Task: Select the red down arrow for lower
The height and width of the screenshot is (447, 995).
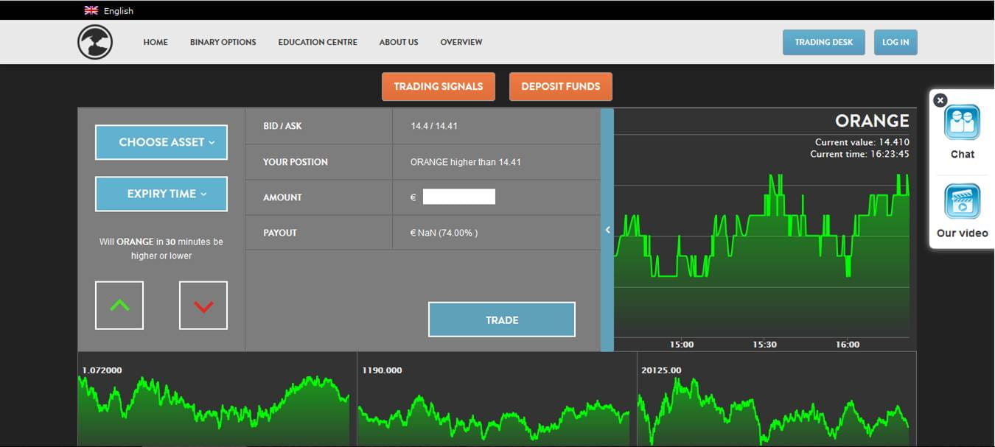Action: [203, 305]
